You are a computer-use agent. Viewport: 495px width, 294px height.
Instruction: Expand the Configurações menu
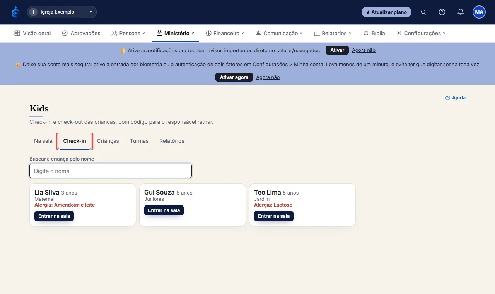pyautogui.click(x=421, y=33)
